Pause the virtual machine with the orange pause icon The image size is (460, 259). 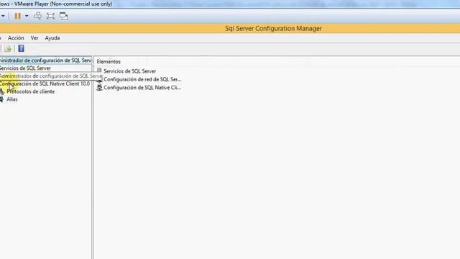point(17,16)
